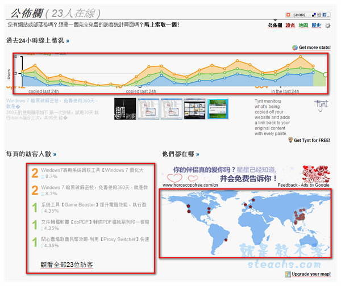Click the Tynt logo icon
This screenshot has height=286, width=341.
tap(321, 104)
